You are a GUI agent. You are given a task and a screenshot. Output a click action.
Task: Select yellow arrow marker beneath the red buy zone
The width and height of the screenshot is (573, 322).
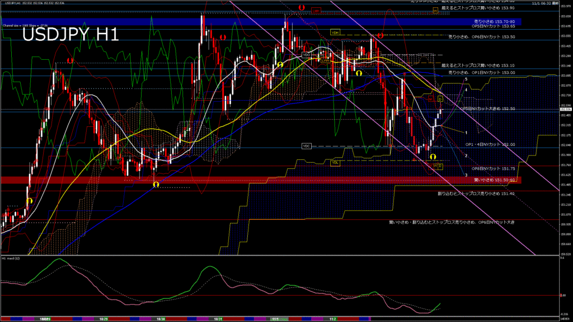click(x=156, y=184)
